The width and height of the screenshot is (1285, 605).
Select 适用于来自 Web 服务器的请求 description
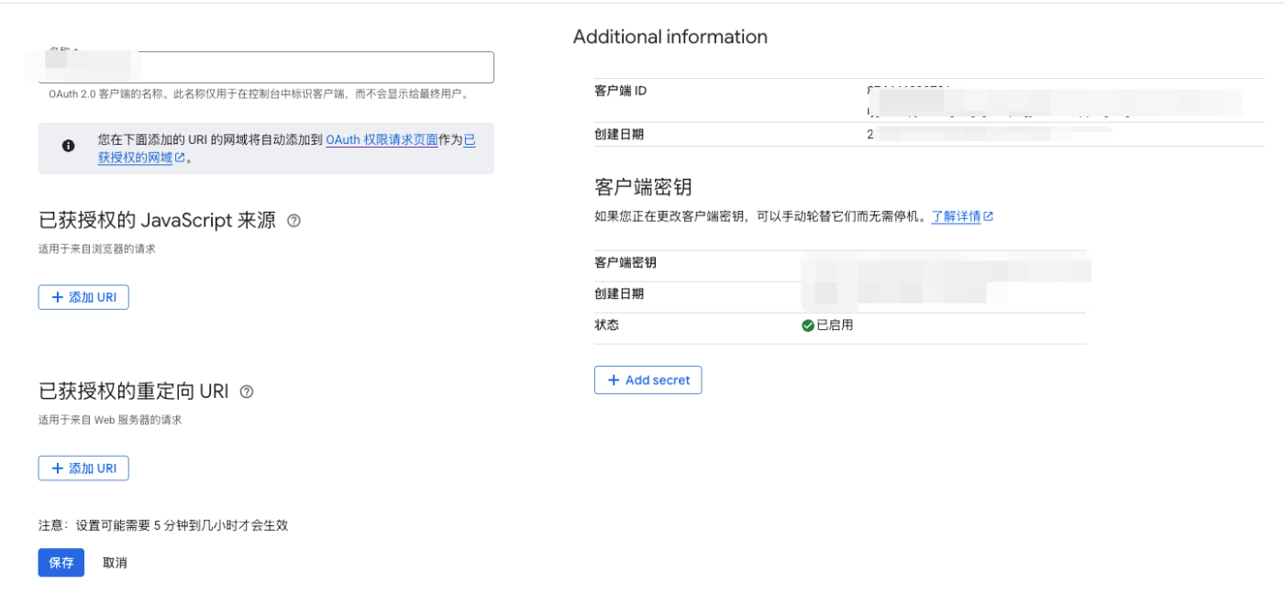[110, 420]
